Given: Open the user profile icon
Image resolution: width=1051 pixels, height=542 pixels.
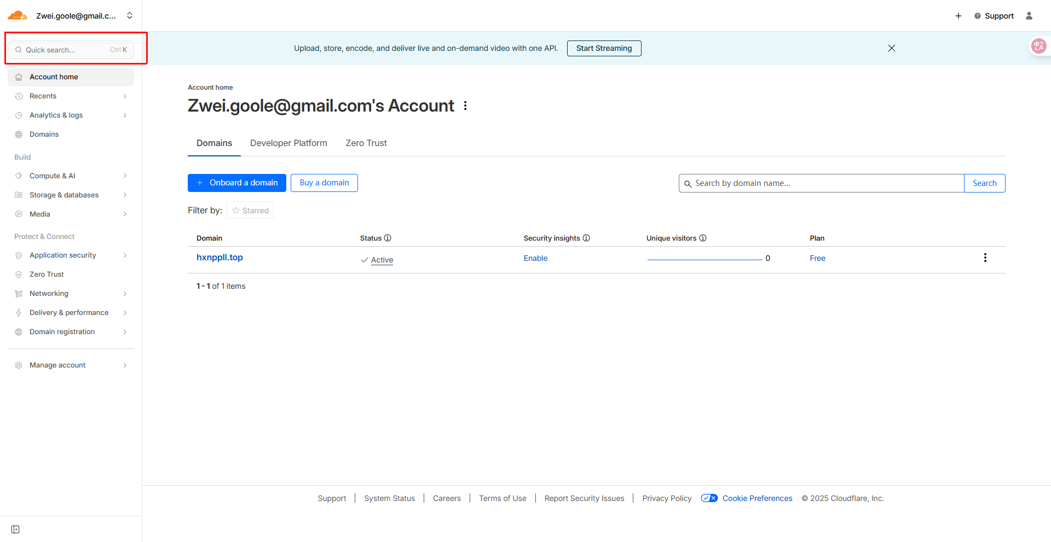Looking at the screenshot, I should point(1029,16).
